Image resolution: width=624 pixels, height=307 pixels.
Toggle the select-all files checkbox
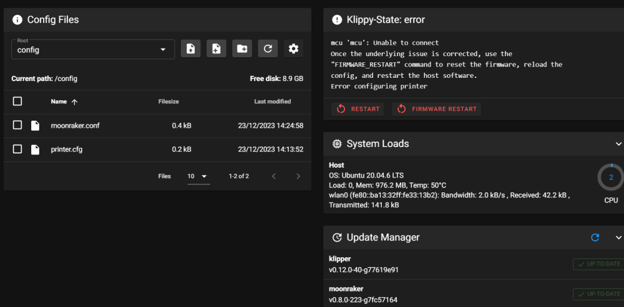[x=17, y=101]
